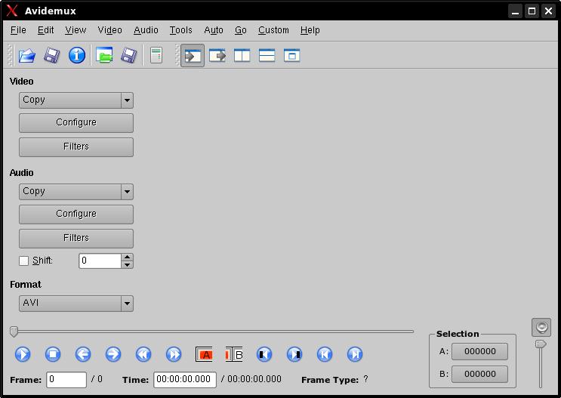Click the Save video floppy icon
This screenshot has width=561, height=398.
point(52,55)
